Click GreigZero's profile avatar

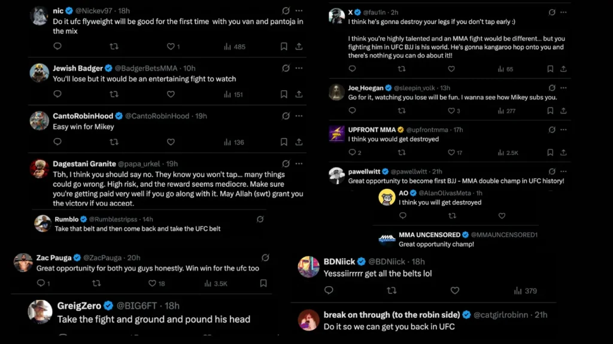pyautogui.click(x=41, y=312)
